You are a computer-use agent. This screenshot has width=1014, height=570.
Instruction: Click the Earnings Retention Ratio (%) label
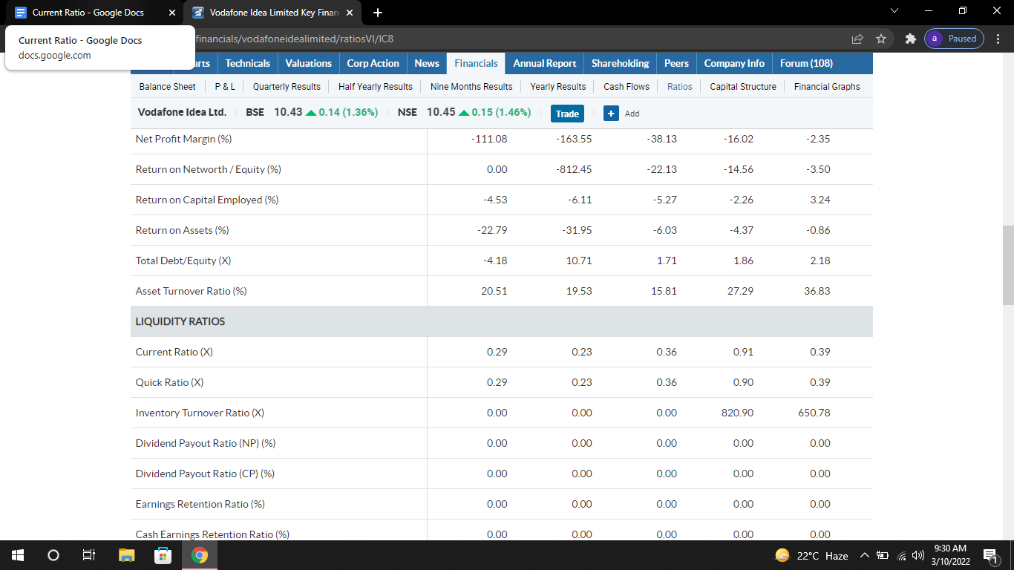[x=200, y=504]
